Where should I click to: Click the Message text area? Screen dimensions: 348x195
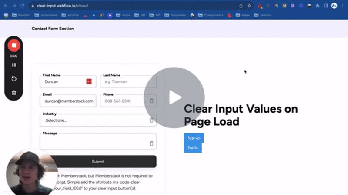[98, 142]
